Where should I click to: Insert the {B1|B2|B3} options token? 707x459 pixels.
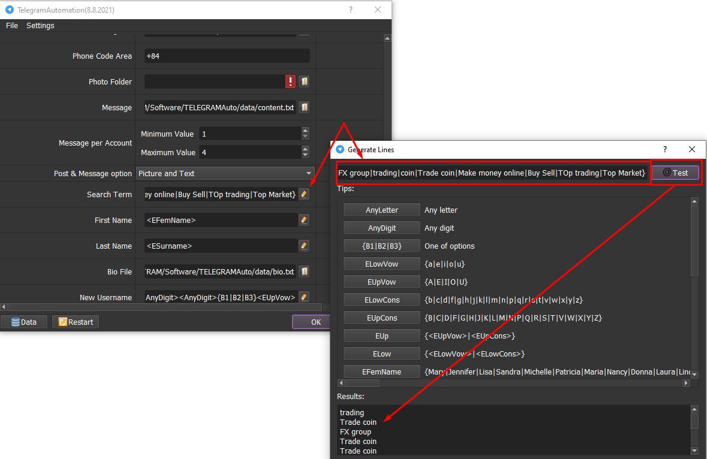pos(381,246)
